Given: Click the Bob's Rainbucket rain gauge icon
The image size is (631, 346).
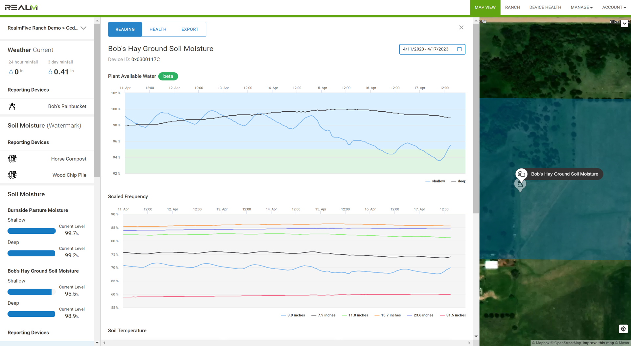Looking at the screenshot, I should point(12,106).
